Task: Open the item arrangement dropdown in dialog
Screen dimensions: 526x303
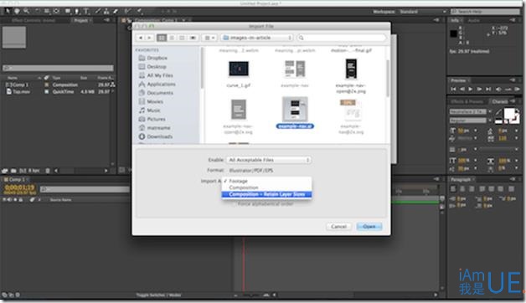Action: click(210, 38)
